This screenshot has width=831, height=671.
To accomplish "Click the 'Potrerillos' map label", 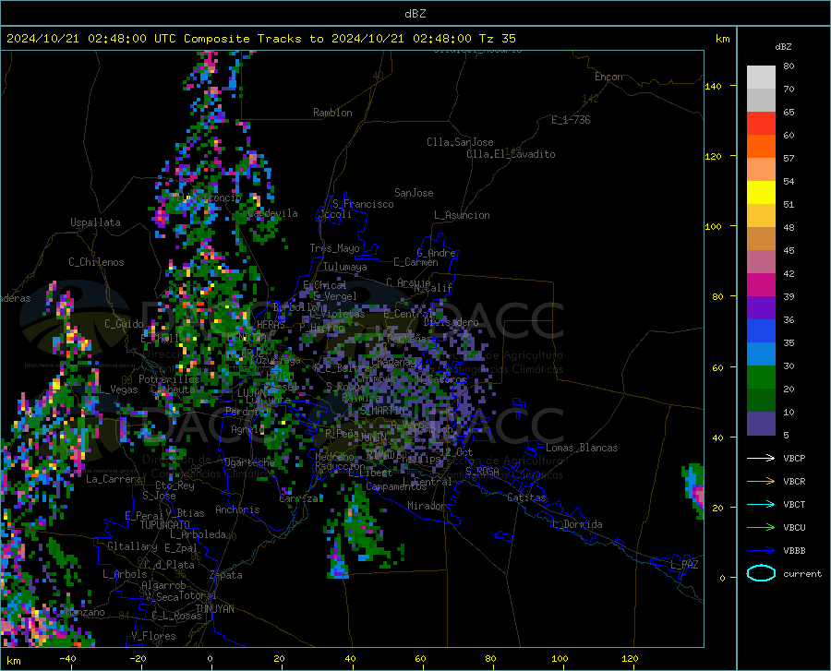I will (x=169, y=379).
